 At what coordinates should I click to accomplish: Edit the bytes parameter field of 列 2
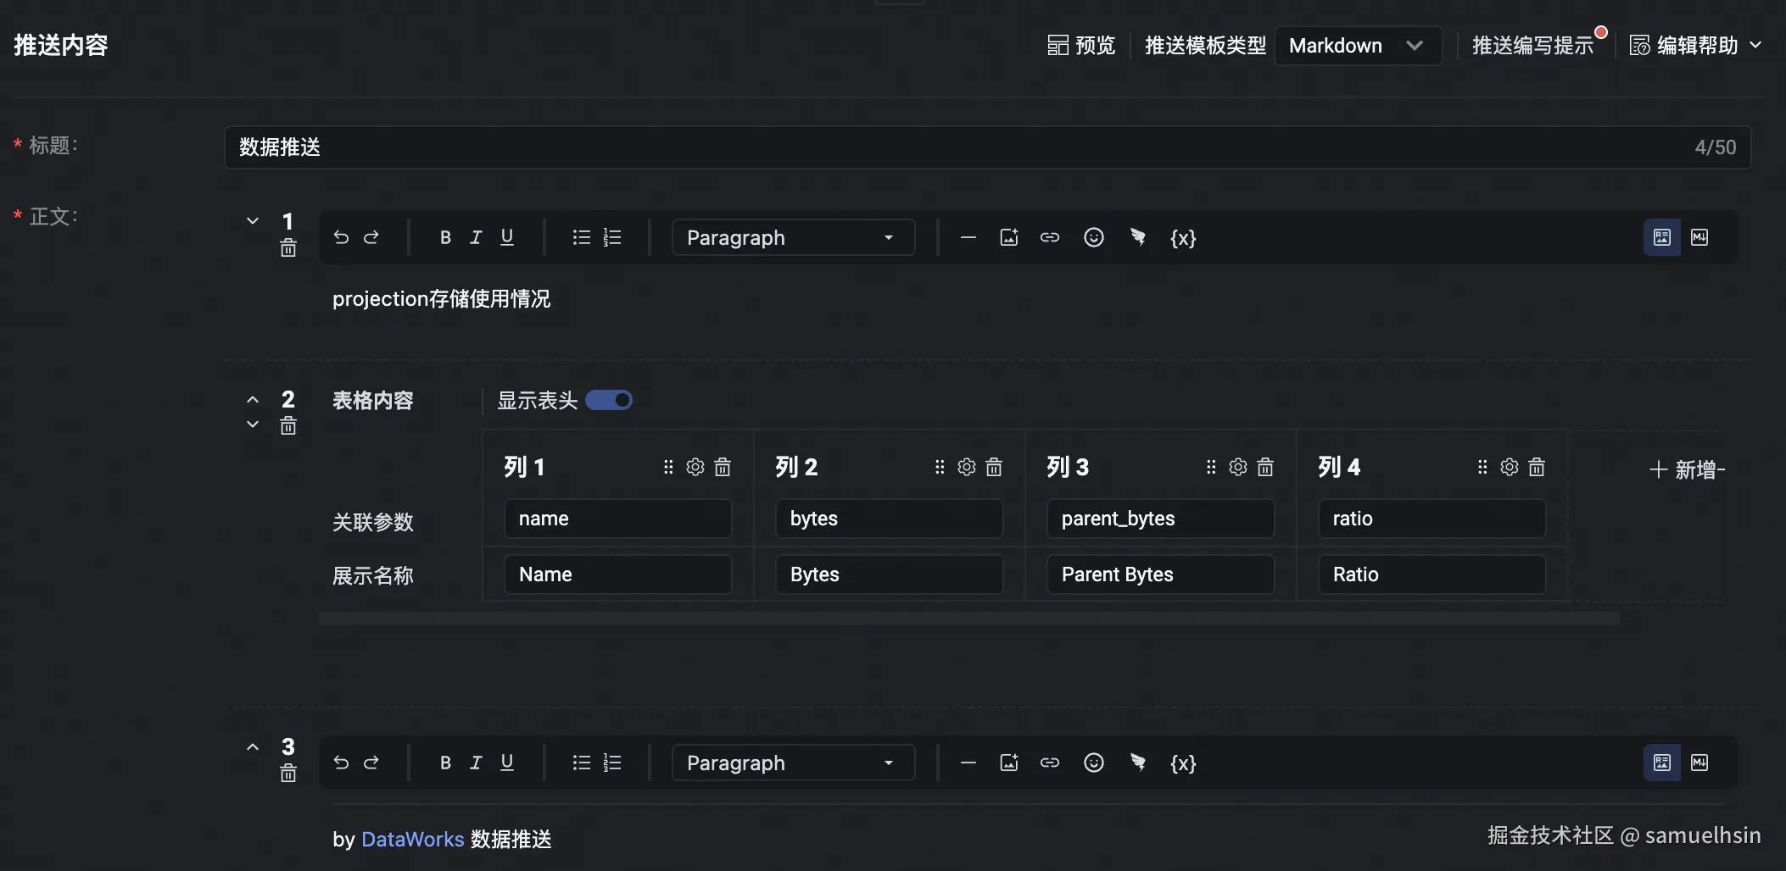pyautogui.click(x=890, y=519)
